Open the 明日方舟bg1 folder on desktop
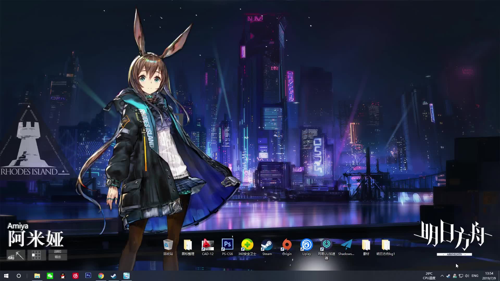The height and width of the screenshot is (281, 500). click(386, 247)
